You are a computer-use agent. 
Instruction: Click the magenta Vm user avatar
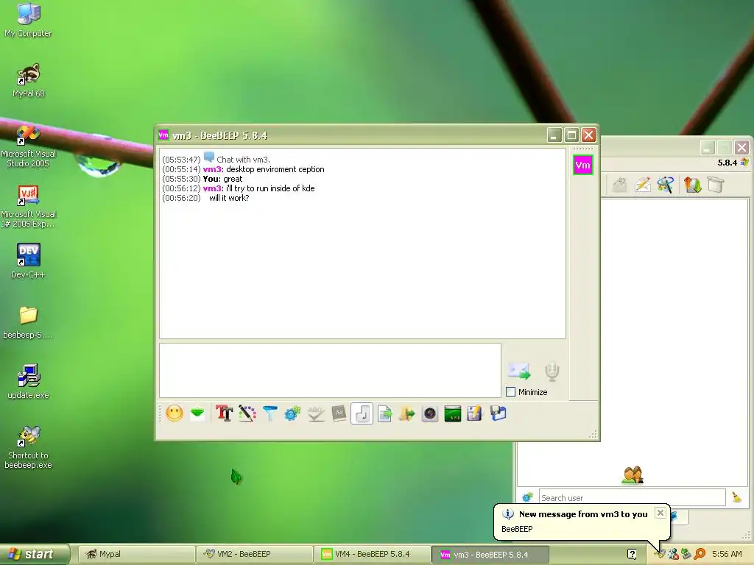[583, 166]
